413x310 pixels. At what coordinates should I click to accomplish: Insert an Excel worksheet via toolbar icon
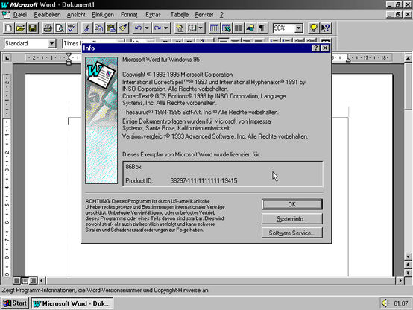[226, 28]
